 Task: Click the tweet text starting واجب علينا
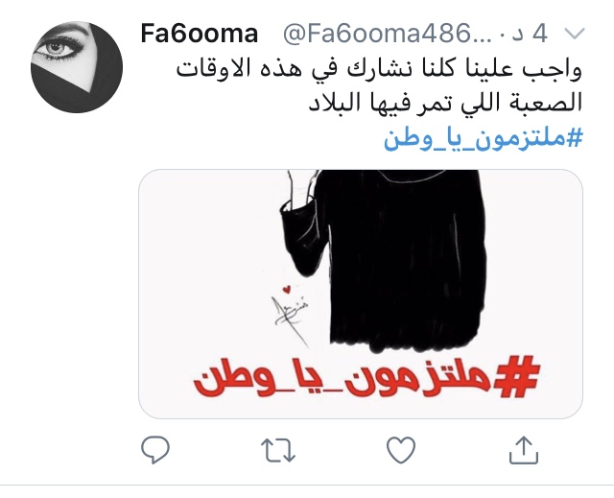(379, 86)
